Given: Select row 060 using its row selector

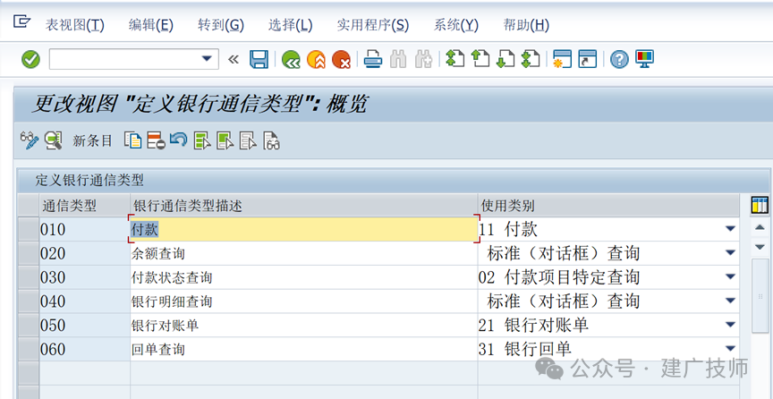Looking at the screenshot, I should tap(29, 349).
